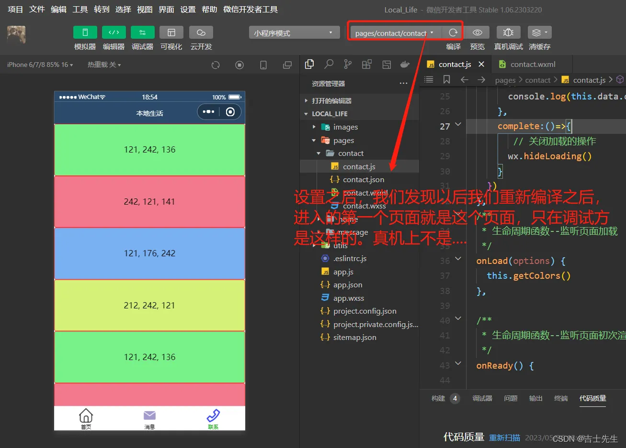The image size is (626, 448).
Task: Toggle the 调试器 debugger panel
Action: [143, 33]
